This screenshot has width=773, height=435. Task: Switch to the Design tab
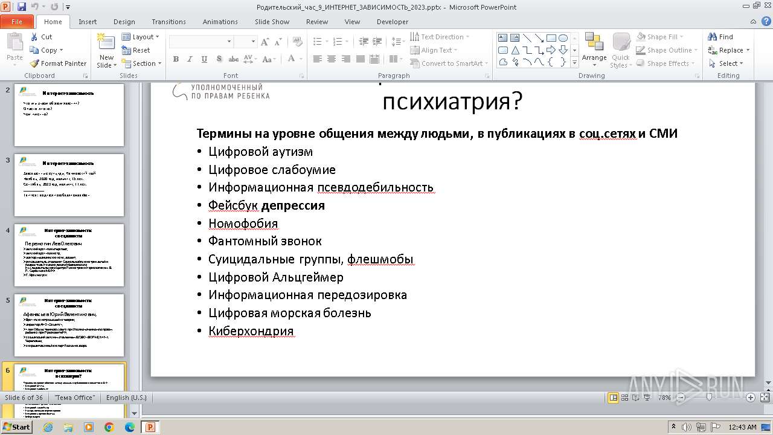pos(124,22)
